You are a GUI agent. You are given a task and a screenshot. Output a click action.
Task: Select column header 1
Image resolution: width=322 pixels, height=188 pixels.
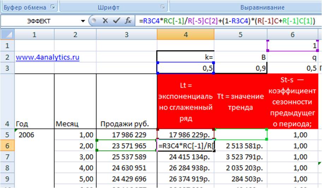point(34,35)
